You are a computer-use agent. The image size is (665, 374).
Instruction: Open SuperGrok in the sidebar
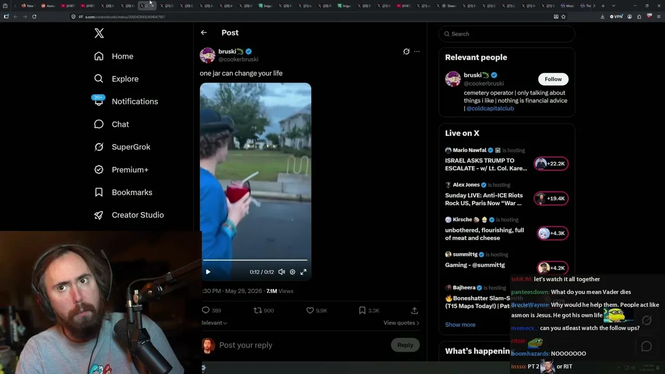click(123, 147)
